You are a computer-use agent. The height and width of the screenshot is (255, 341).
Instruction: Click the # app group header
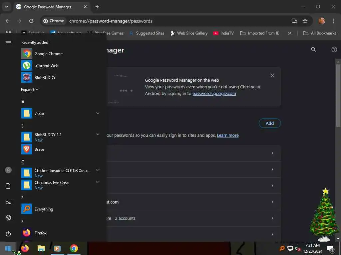[23, 102]
